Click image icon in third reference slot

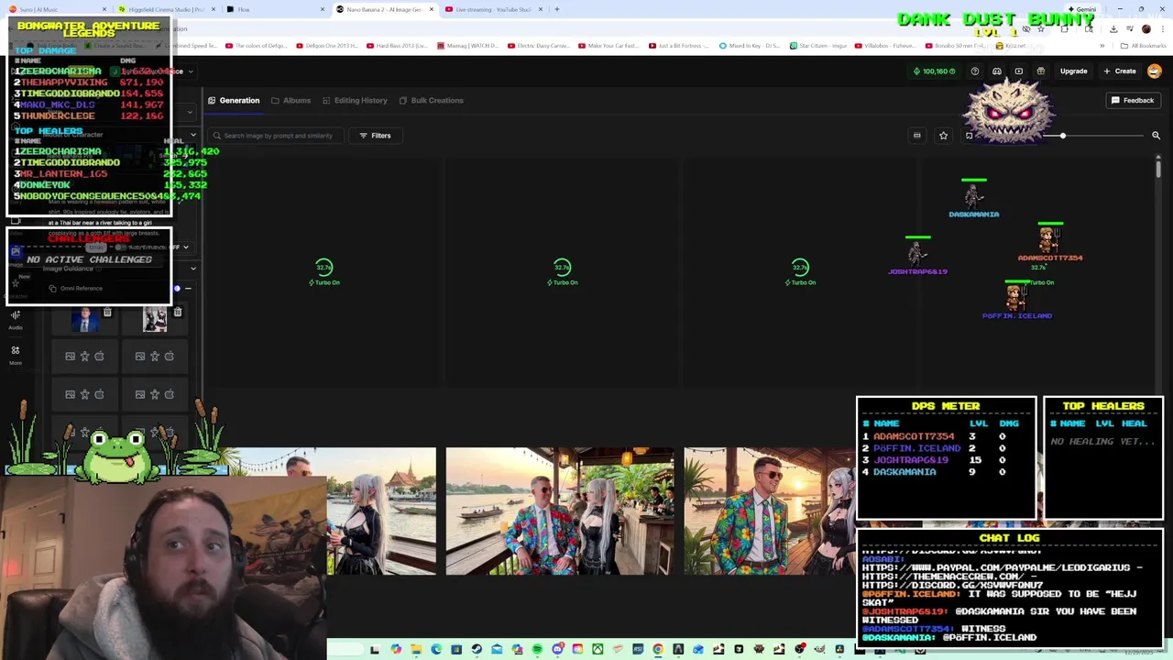tap(70, 356)
